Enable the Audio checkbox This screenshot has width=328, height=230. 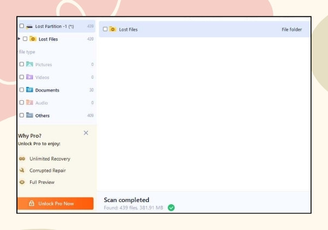21,102
